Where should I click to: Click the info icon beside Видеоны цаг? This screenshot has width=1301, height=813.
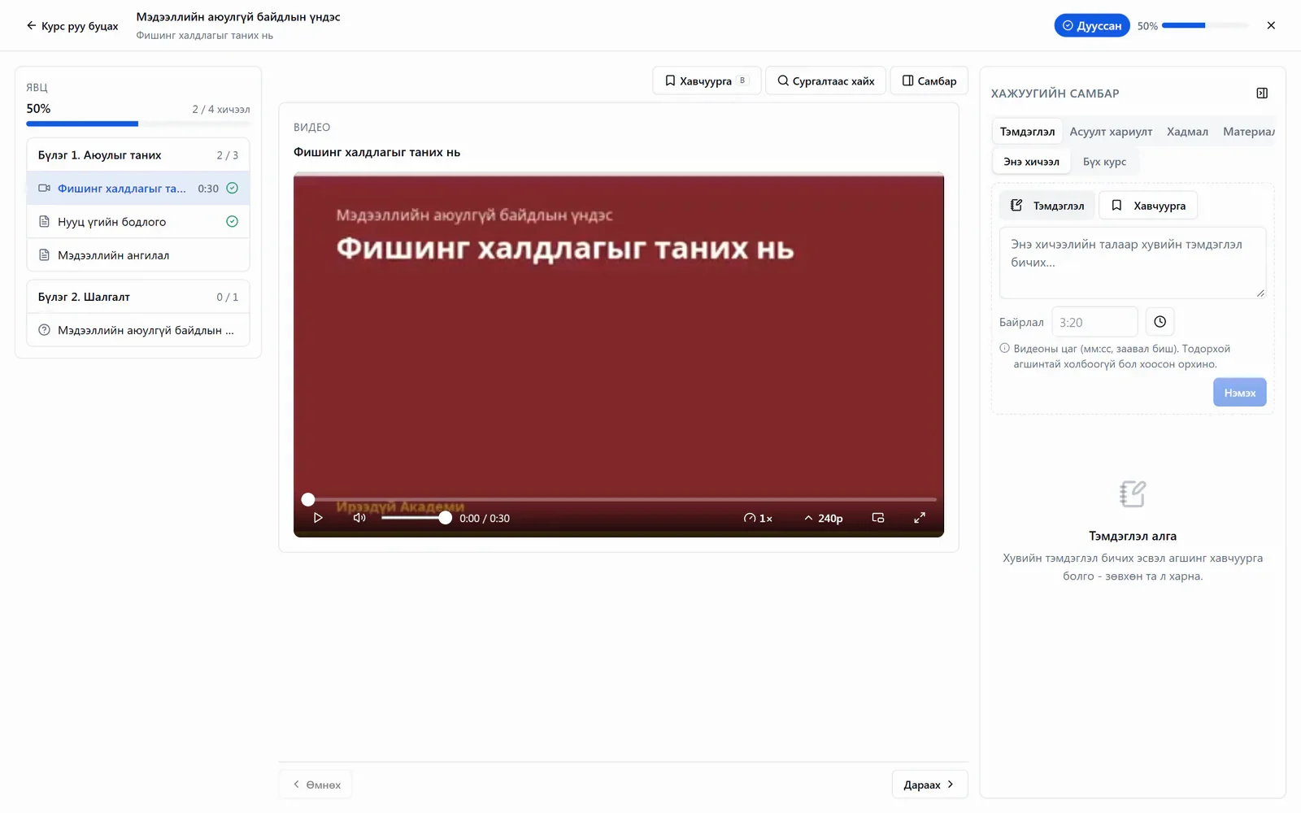(x=1004, y=348)
